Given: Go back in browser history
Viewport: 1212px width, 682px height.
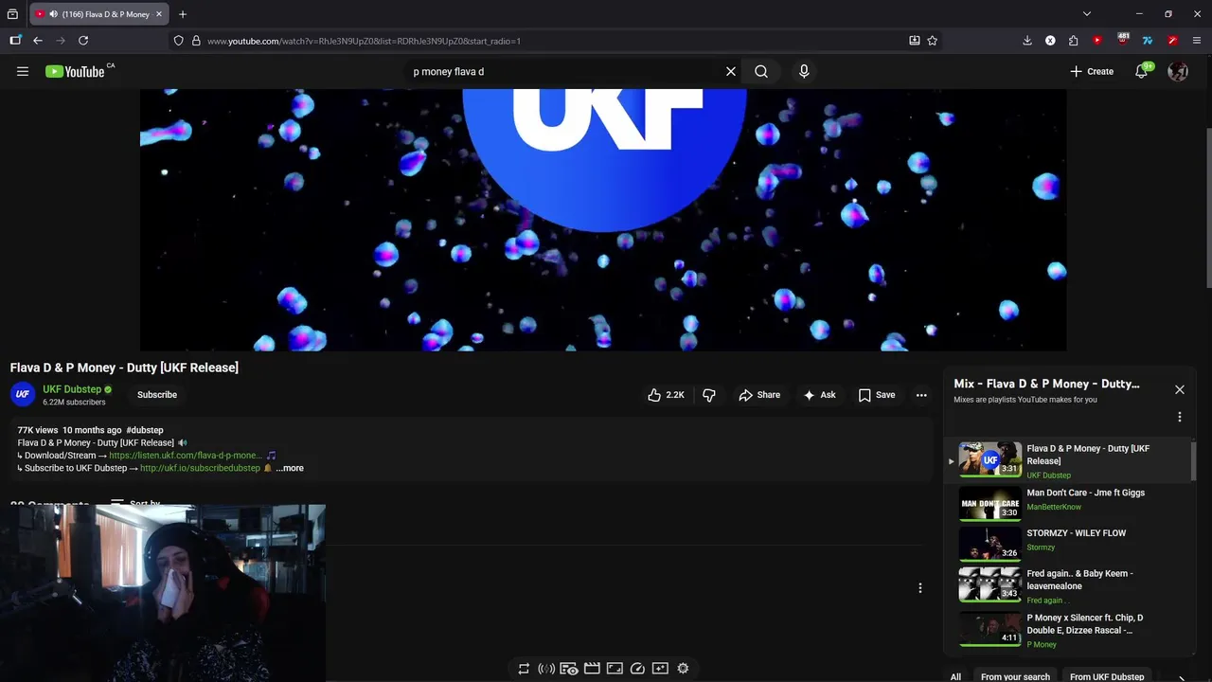Looking at the screenshot, I should pyautogui.click(x=38, y=41).
